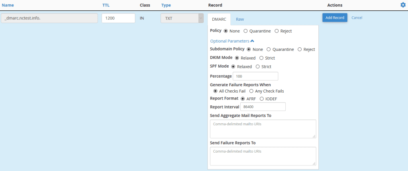Select All Checks Fail option

215,91
